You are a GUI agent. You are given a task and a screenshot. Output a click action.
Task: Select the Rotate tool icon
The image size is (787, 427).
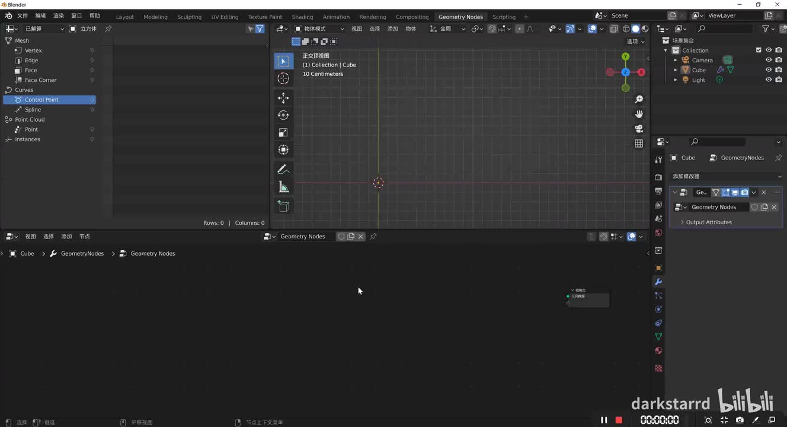coord(283,115)
